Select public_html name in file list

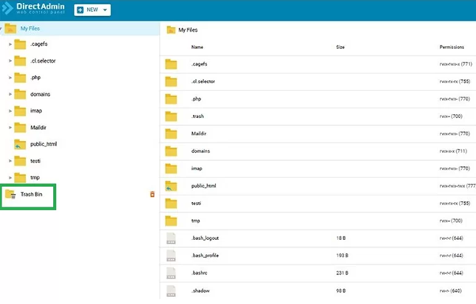coord(203,186)
